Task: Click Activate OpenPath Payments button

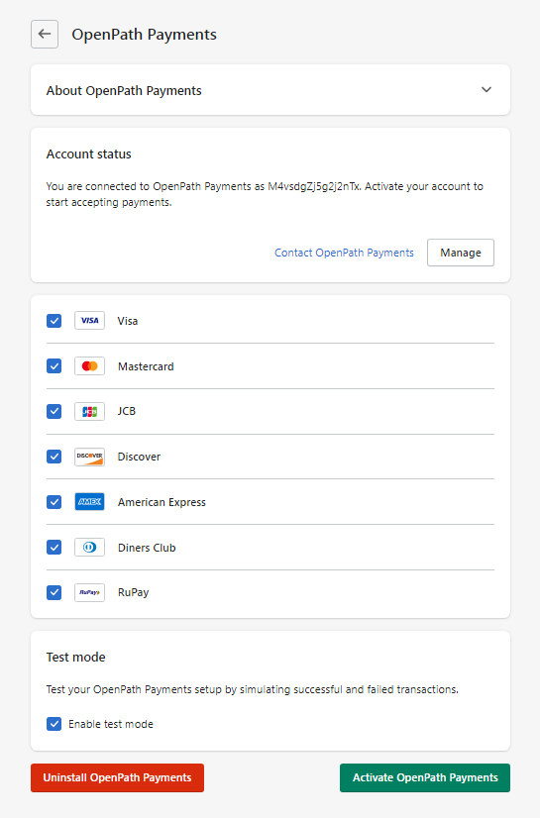Action: pos(425,777)
